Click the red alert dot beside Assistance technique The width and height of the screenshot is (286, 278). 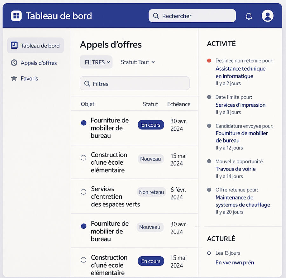tap(209, 60)
